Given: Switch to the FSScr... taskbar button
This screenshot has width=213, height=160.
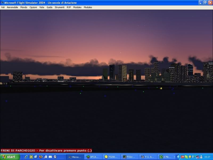Looking at the screenshot, I should [x=130, y=157].
